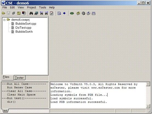This screenshot has width=152, height=114.
Task: Click 'Loading symbols from PDB file...' line
Action: coord(79,95)
